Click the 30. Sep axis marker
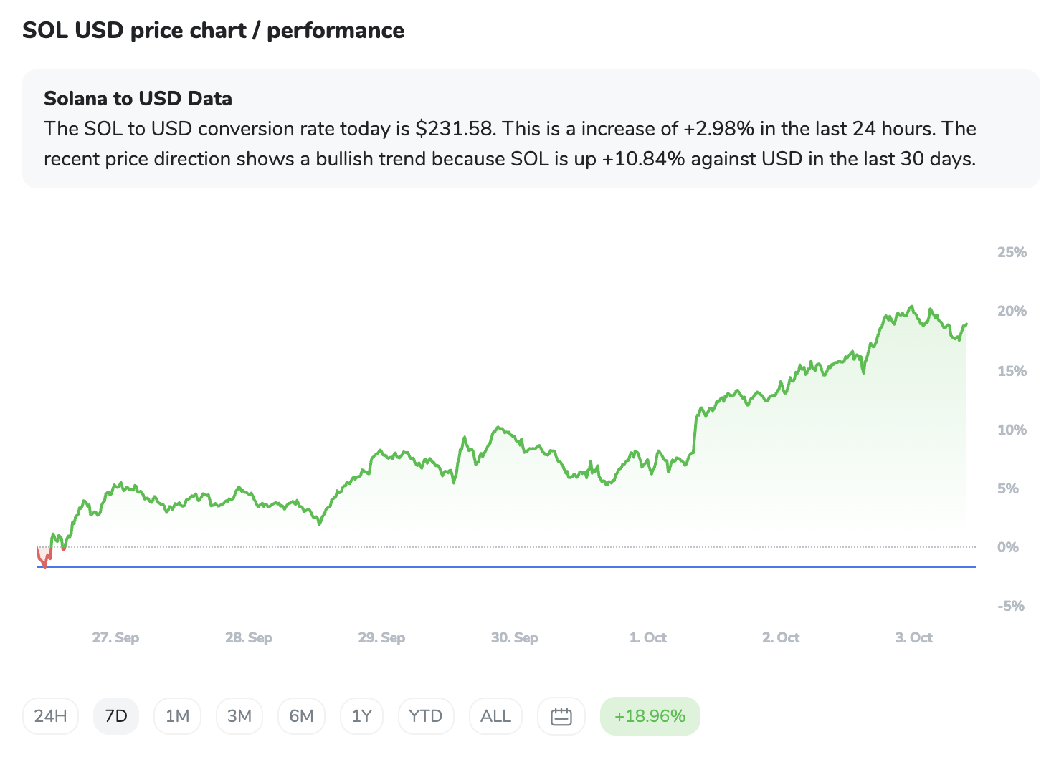Viewport: 1064px width, 762px height. coord(514,637)
